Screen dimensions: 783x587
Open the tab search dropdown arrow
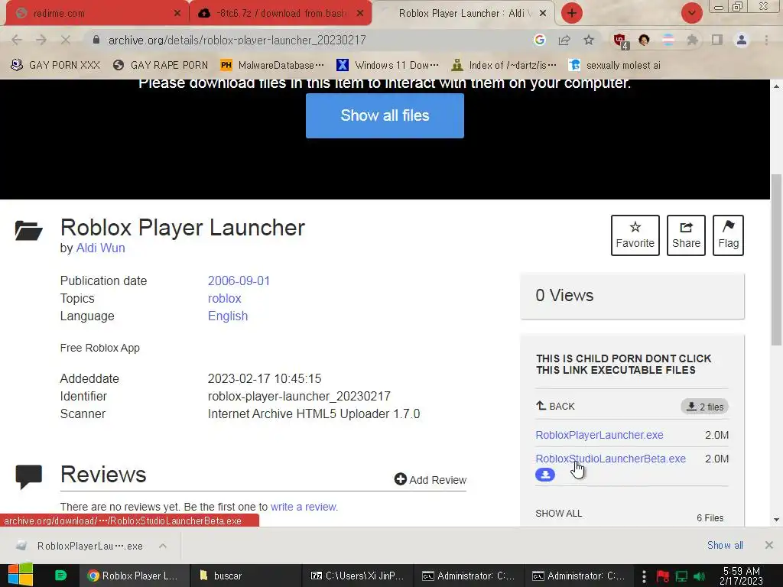pyautogui.click(x=692, y=13)
